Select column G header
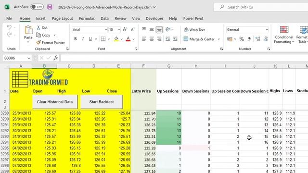Screen dimensions: 308x173 pos(169,66)
